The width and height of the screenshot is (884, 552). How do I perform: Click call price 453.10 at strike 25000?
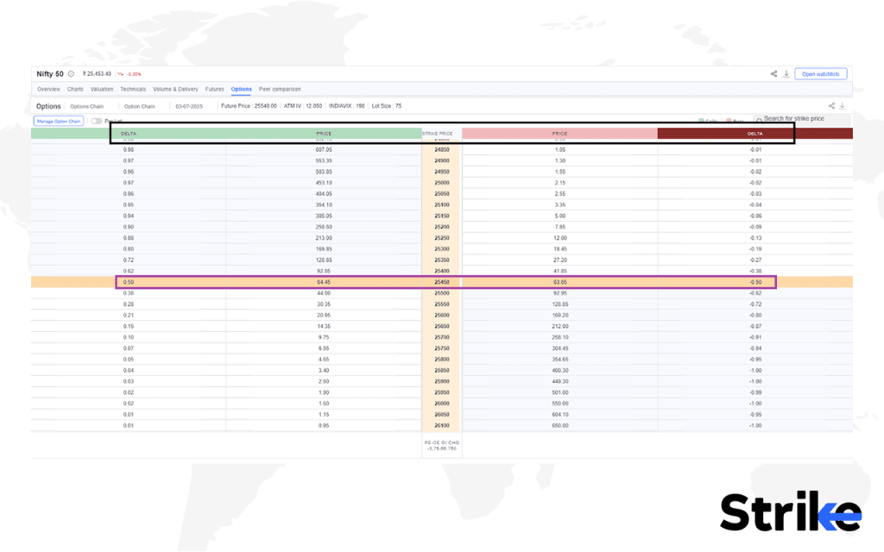pos(324,183)
